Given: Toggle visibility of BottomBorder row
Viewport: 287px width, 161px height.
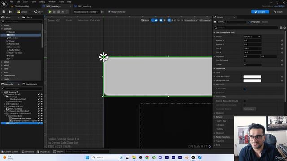Looking at the screenshot, I should (x=42, y=102).
